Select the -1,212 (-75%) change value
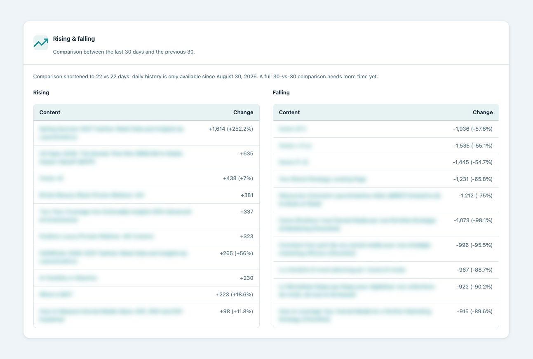The height and width of the screenshot is (359, 533). coord(475,196)
